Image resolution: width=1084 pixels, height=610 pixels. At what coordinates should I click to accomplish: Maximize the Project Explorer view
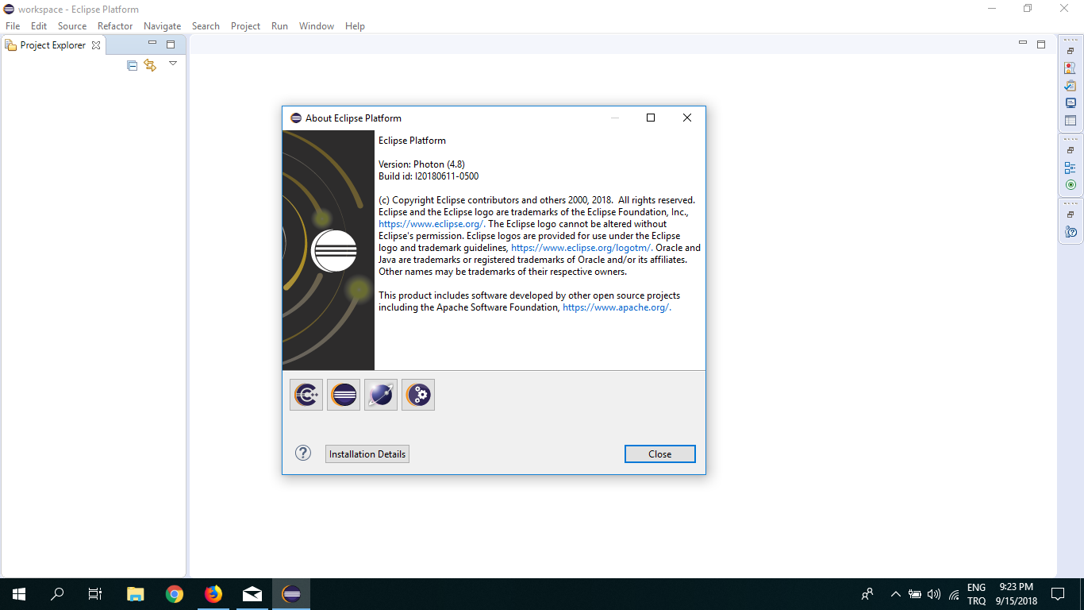(x=171, y=44)
